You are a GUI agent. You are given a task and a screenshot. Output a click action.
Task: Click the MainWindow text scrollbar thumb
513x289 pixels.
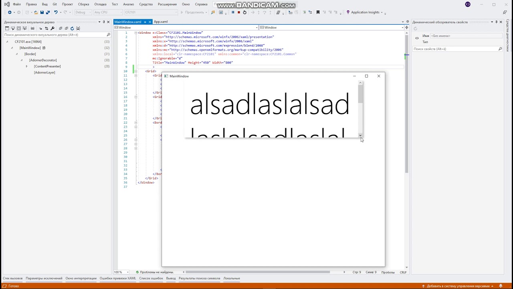[x=360, y=94]
